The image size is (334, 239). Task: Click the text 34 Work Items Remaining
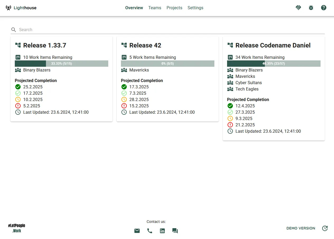tap(260, 57)
